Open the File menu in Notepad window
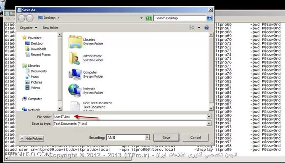This screenshot has height=163, width=285. (x=8, y=19)
